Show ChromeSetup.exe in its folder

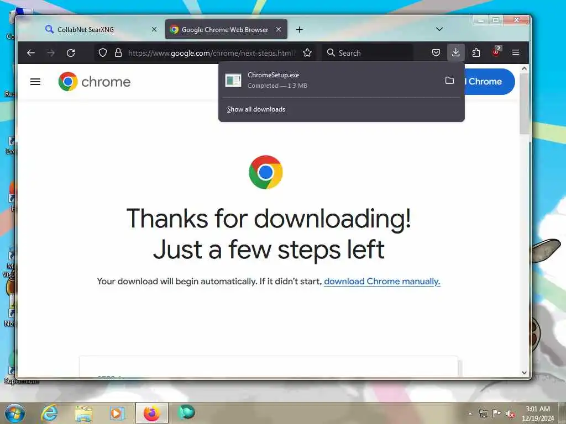pos(449,81)
